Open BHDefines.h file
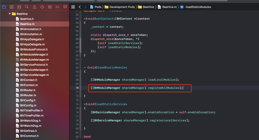The image size is (259, 140). tap(28, 131)
